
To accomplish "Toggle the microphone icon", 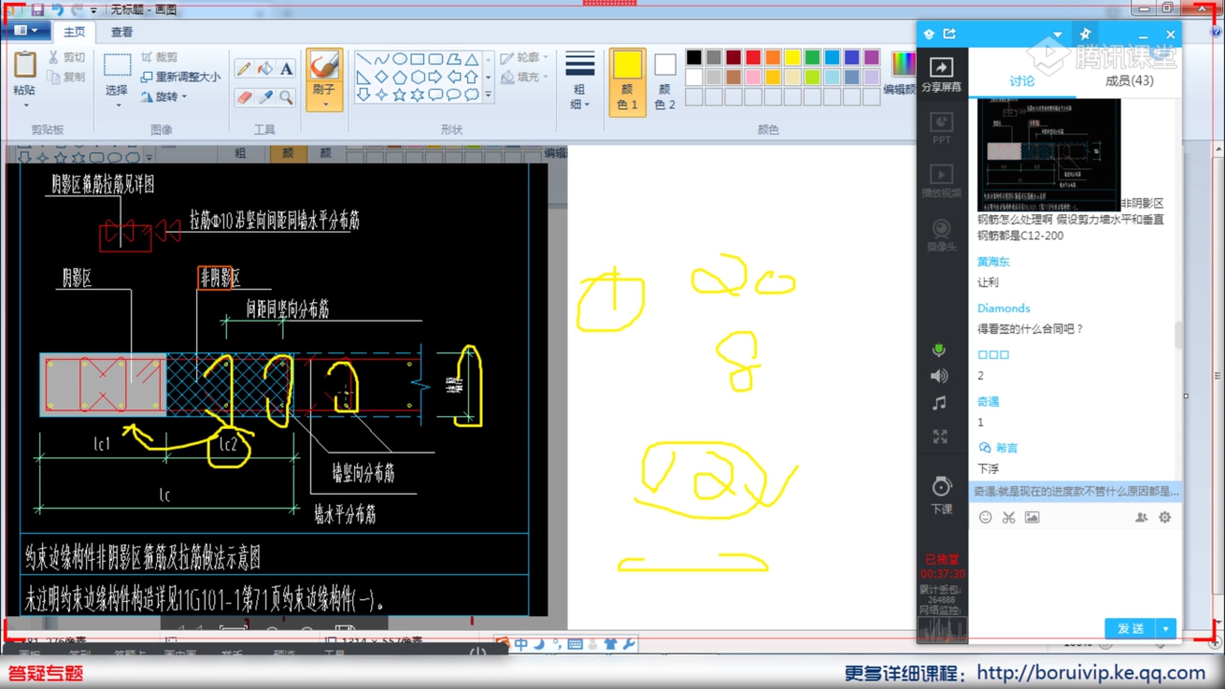I will (939, 350).
